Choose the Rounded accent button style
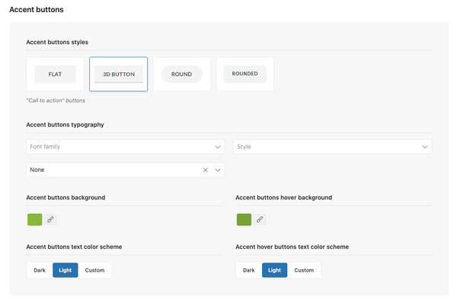This screenshot has height=299, width=457. click(x=244, y=74)
